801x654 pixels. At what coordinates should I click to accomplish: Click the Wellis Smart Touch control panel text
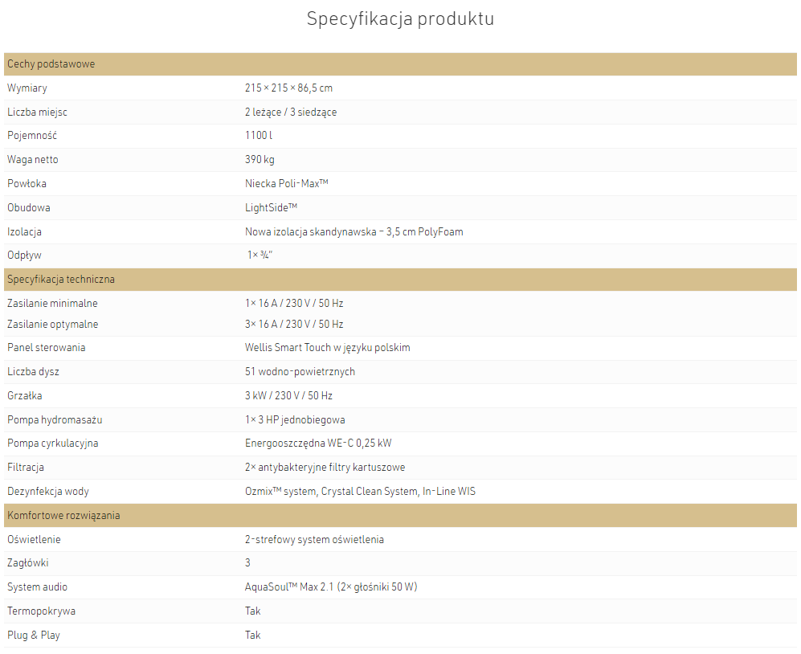pyautogui.click(x=327, y=347)
